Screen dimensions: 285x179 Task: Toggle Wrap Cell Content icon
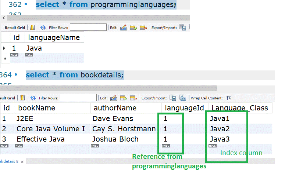click(x=229, y=98)
